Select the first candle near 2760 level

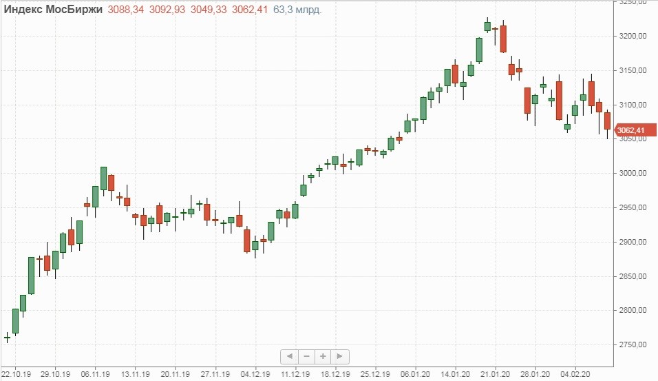(7, 338)
